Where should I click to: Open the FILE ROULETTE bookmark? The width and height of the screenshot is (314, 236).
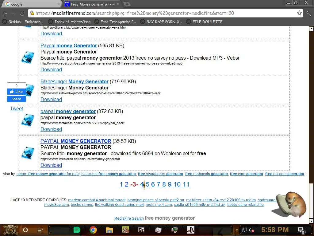point(205,22)
